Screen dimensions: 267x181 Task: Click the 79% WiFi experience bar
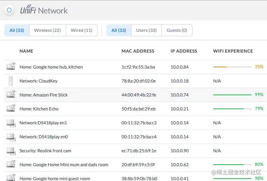click(x=232, y=109)
